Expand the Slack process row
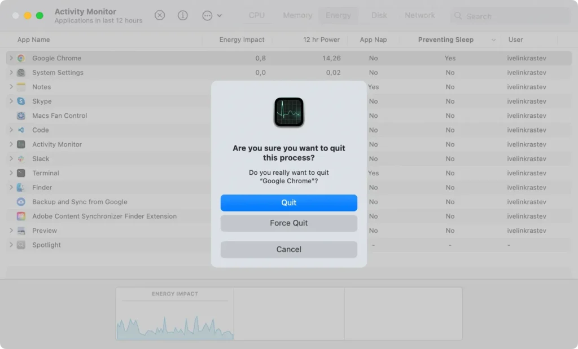Image resolution: width=578 pixels, height=349 pixels. pyautogui.click(x=11, y=158)
